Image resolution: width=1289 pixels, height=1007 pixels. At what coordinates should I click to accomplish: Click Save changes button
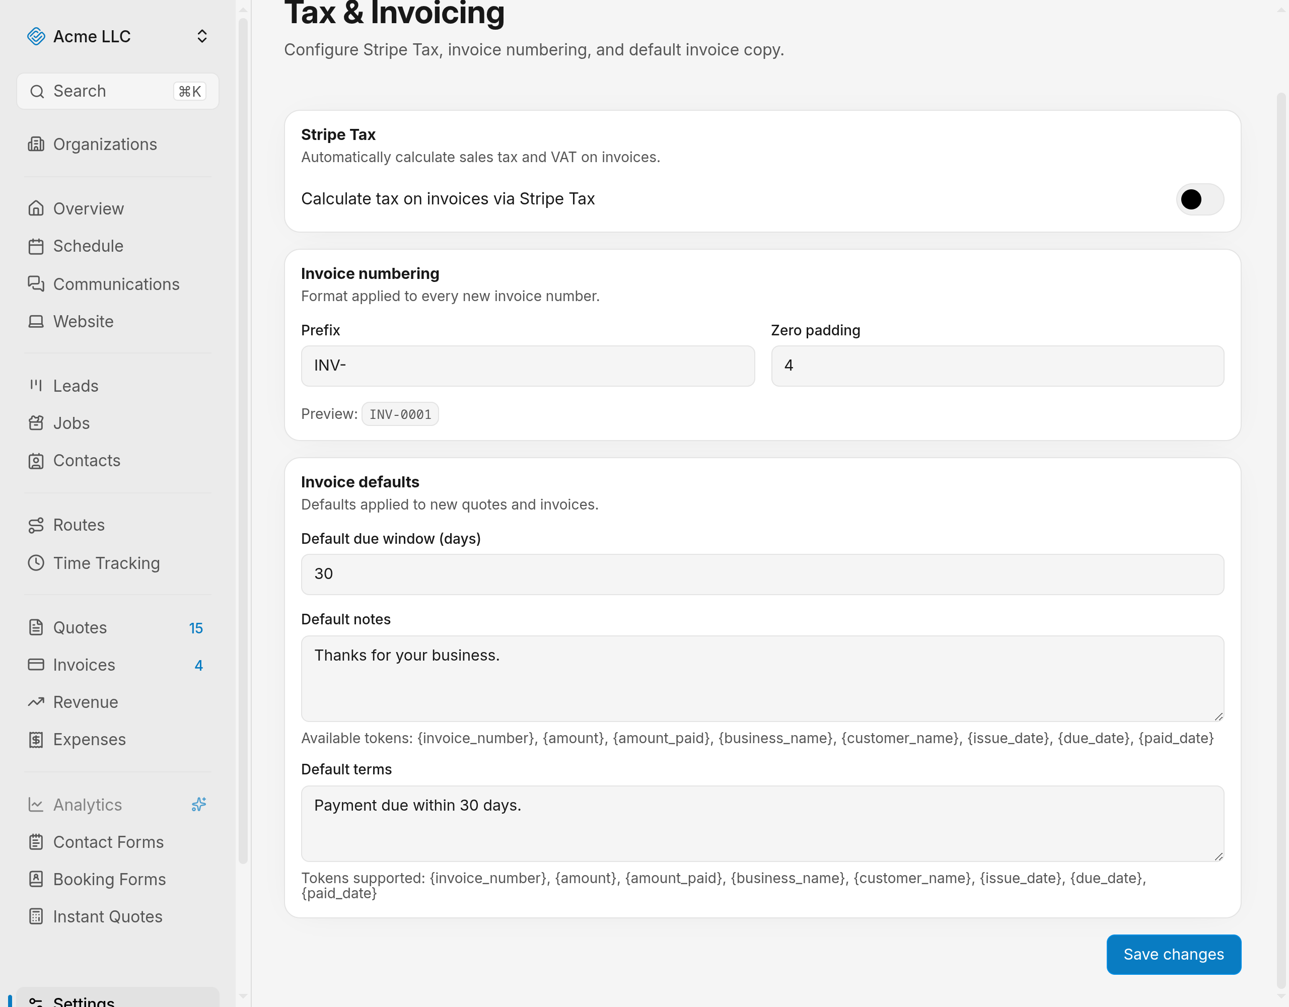[x=1173, y=955]
